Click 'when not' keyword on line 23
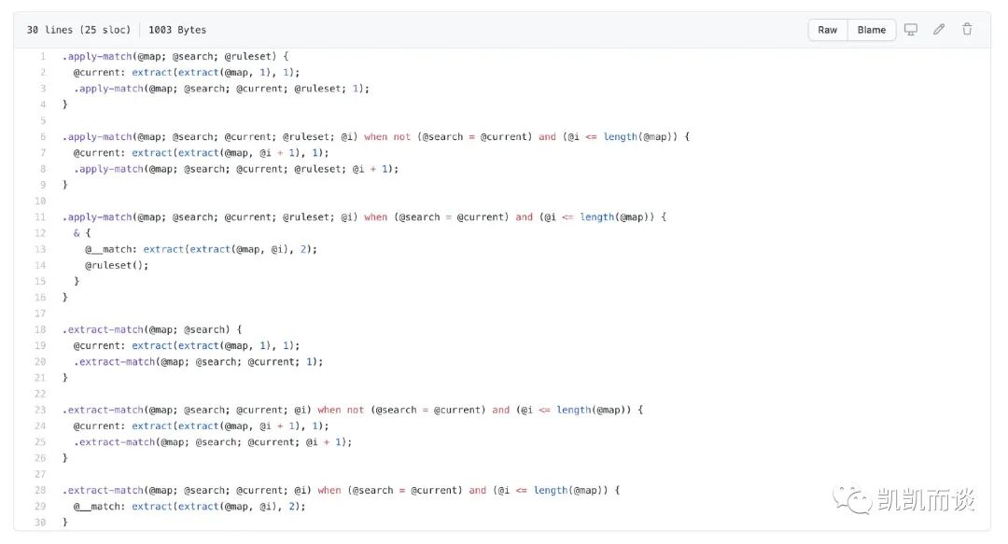1008x544 pixels. pos(341,411)
